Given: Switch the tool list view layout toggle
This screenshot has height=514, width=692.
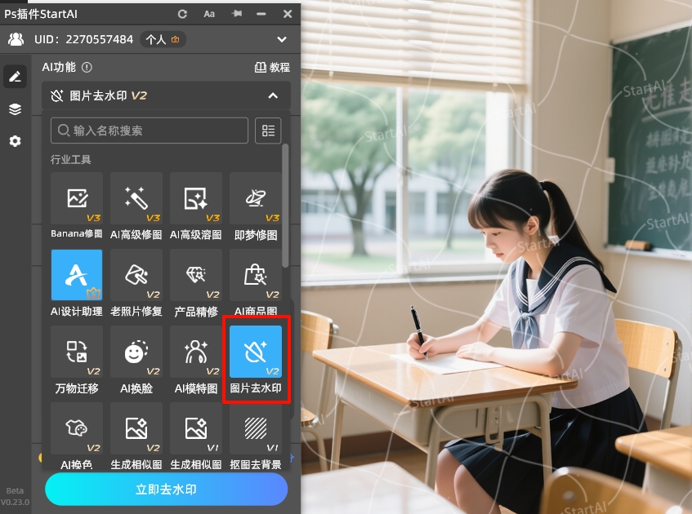Looking at the screenshot, I should click(x=268, y=130).
